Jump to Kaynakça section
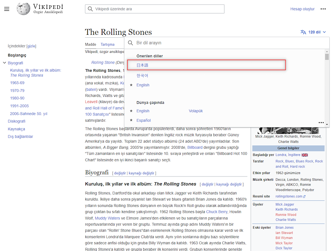This screenshot has width=336, height=251. pos(16,129)
